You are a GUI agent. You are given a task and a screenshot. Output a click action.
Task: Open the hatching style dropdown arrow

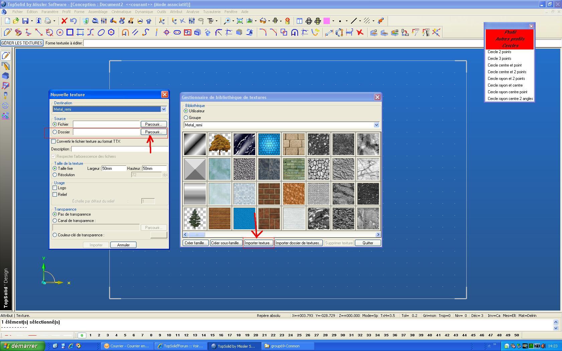tap(373, 21)
